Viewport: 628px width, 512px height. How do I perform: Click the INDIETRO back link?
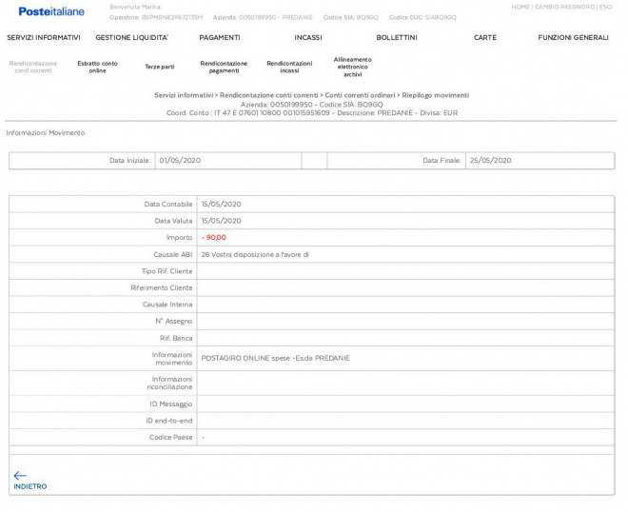(29, 486)
